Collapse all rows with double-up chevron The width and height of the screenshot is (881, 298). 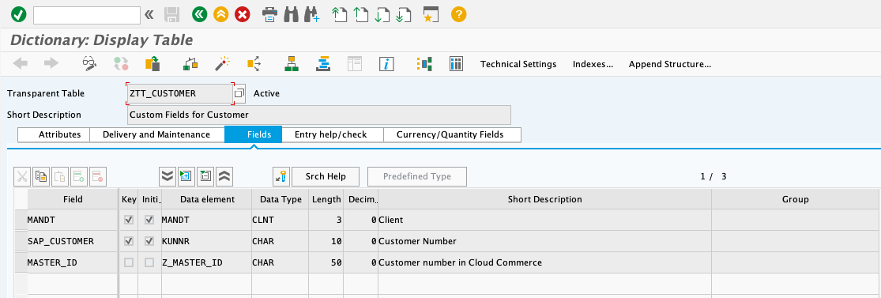point(224,176)
